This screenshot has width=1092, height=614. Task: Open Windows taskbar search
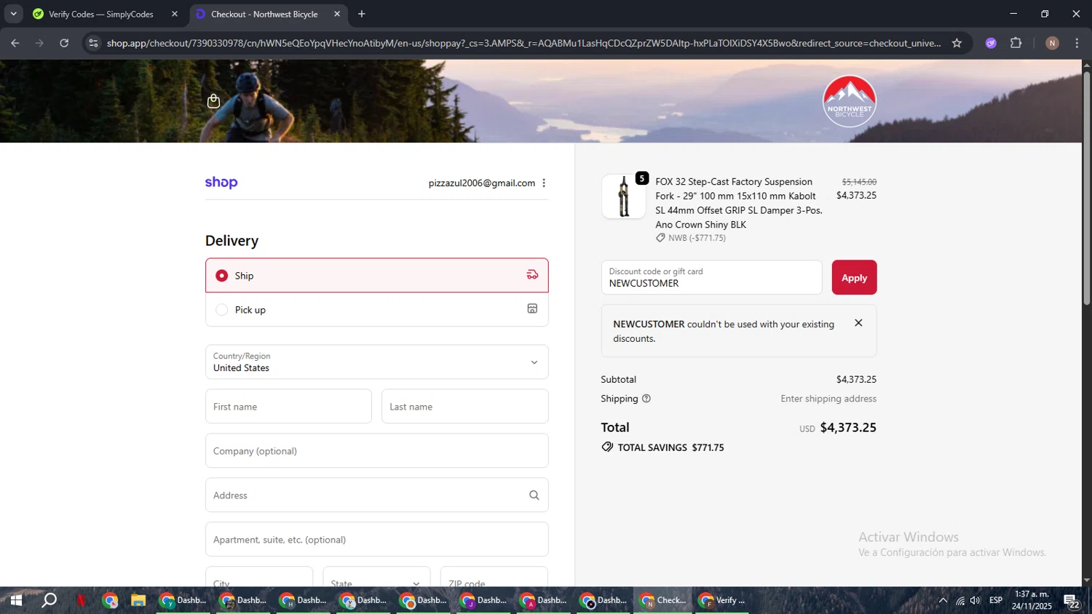[49, 600]
